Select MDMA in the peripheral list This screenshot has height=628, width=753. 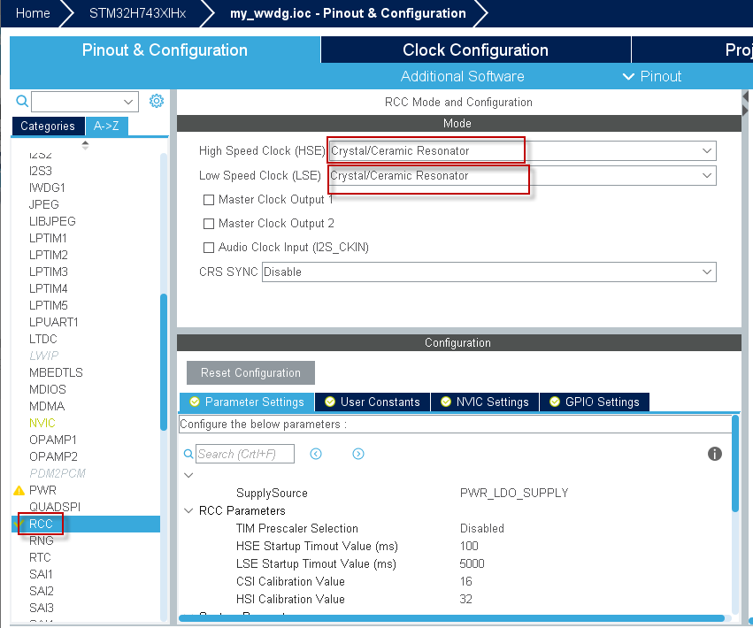(47, 406)
